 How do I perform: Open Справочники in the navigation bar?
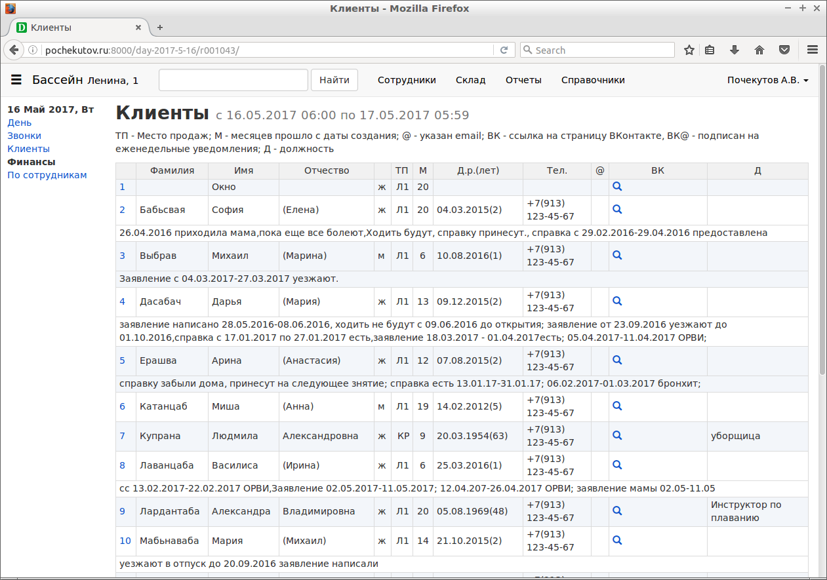[x=593, y=80]
